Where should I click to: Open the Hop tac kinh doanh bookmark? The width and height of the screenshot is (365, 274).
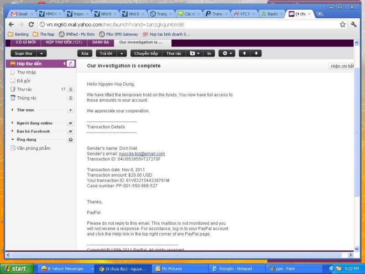tap(167, 34)
